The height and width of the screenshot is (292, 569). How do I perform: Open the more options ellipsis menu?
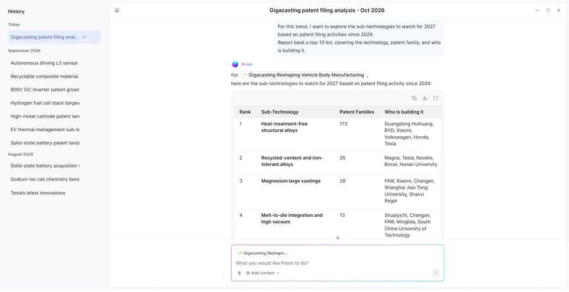coord(537,10)
